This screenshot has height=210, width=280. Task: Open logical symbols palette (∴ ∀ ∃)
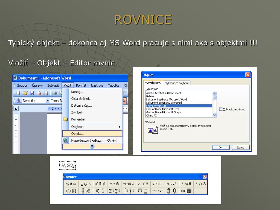(x=143, y=184)
